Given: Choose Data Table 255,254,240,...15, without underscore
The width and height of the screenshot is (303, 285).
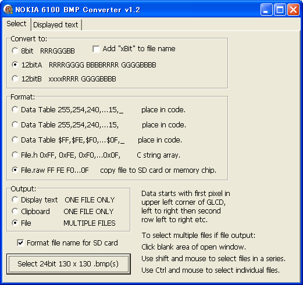Looking at the screenshot, I should click(x=15, y=124).
